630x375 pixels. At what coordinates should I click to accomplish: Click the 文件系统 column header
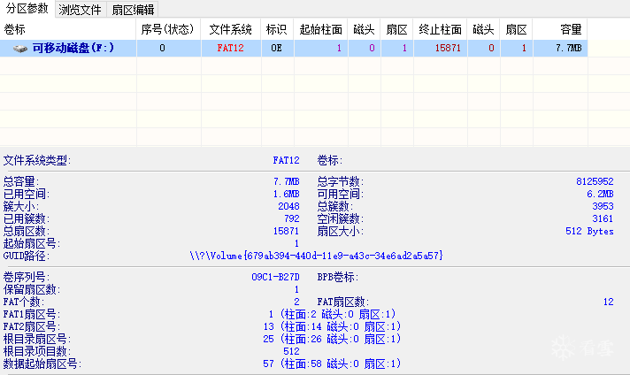[x=231, y=29]
